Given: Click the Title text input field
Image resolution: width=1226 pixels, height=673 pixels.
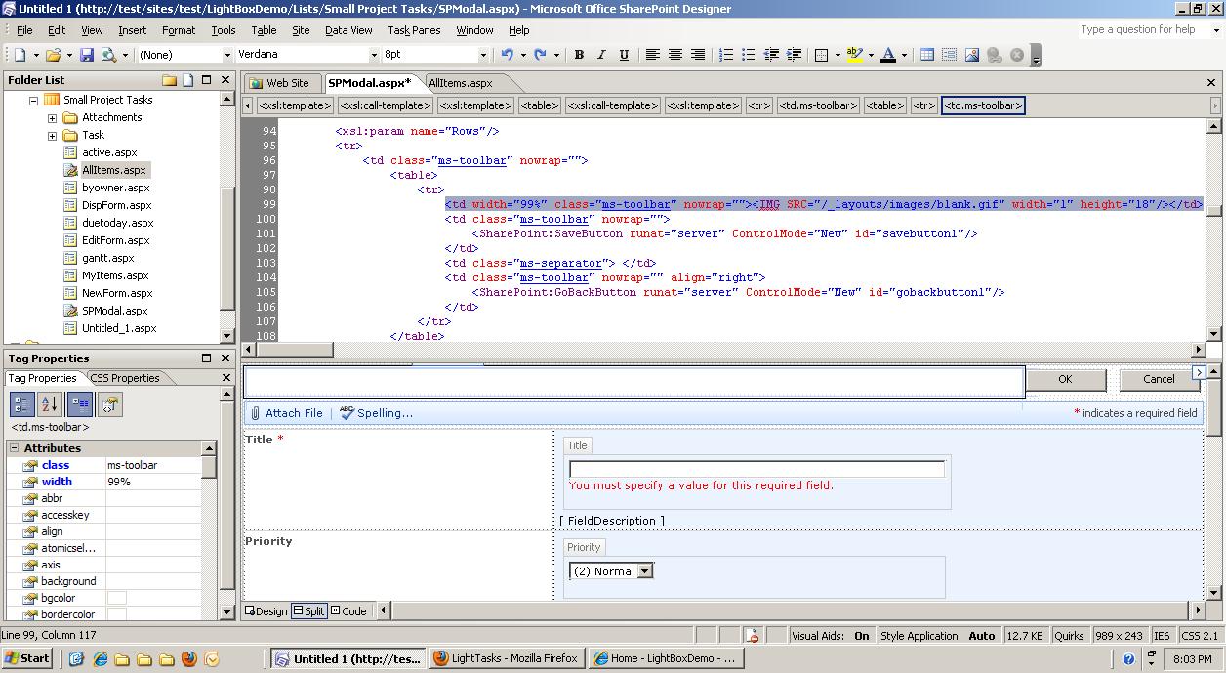Looking at the screenshot, I should [756, 469].
